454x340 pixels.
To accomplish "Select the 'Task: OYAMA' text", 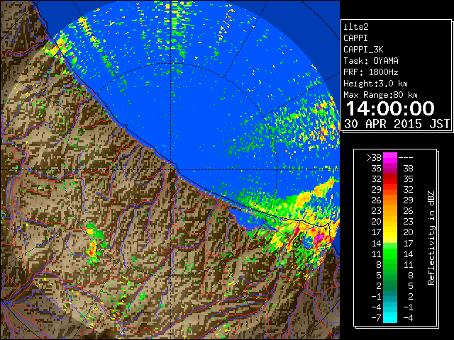I will click(370, 61).
